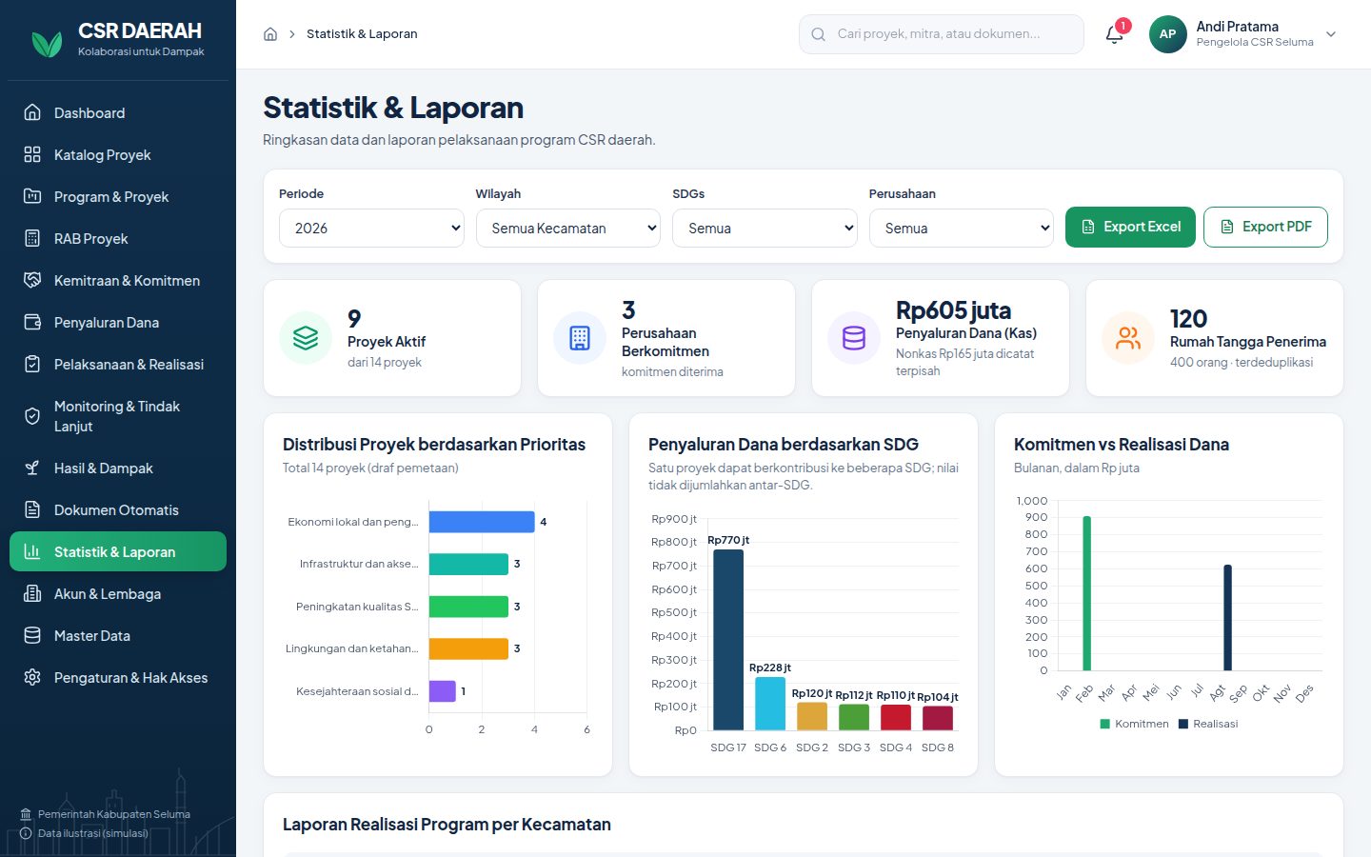This screenshot has width=1371, height=857.
Task: Click the project search input field
Action: tap(941, 34)
